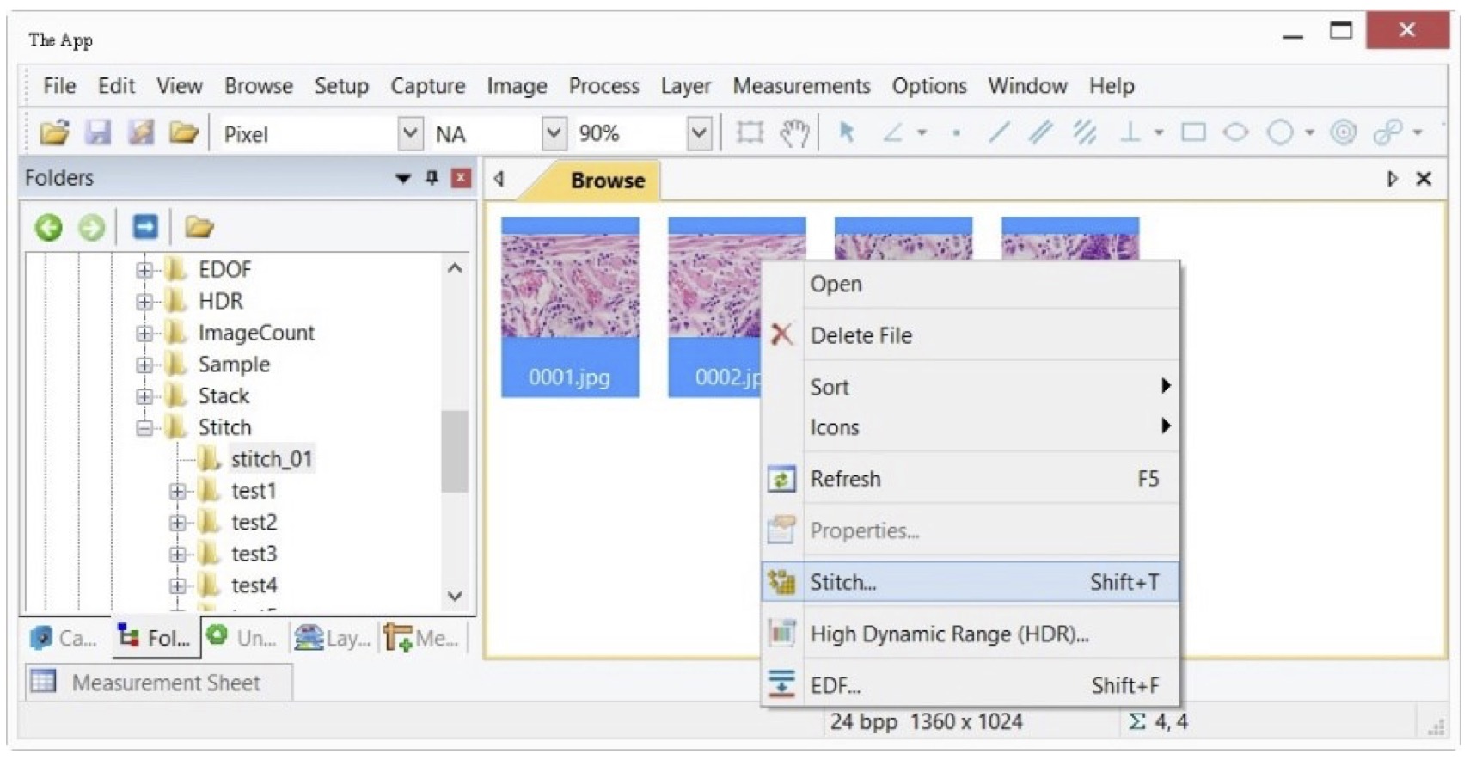Switch to the Me... measurement panel tab
Viewport: 1470px width, 760px height.
pyautogui.click(x=422, y=638)
